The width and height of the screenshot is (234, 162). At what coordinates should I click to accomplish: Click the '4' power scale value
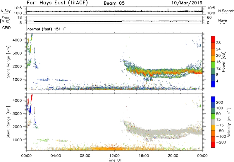pos(217,81)
